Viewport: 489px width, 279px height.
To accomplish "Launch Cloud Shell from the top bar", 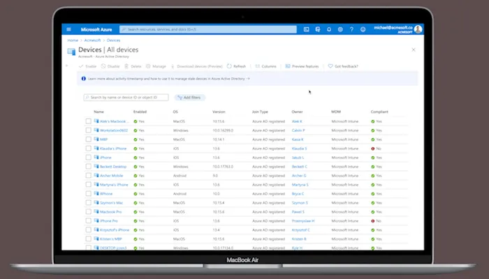I will [306, 29].
